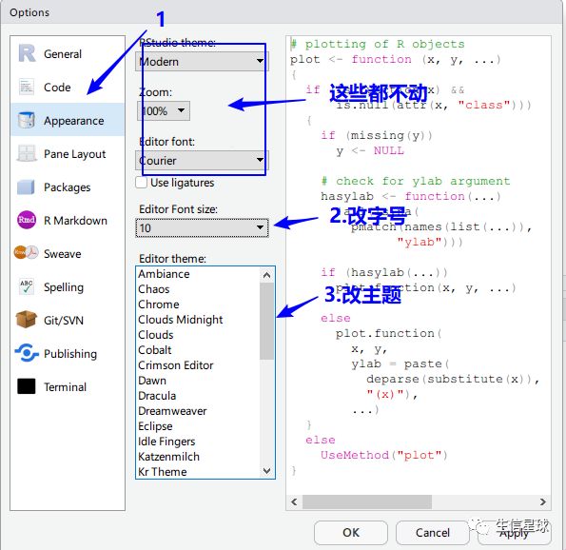This screenshot has width=566, height=550.
Task: Expand the RStudio theme Modern dropdown
Action: [x=202, y=62]
